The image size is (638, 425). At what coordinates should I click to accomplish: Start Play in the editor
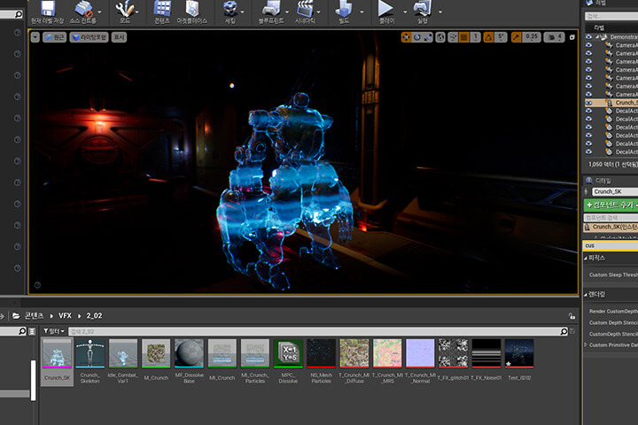tap(385, 12)
